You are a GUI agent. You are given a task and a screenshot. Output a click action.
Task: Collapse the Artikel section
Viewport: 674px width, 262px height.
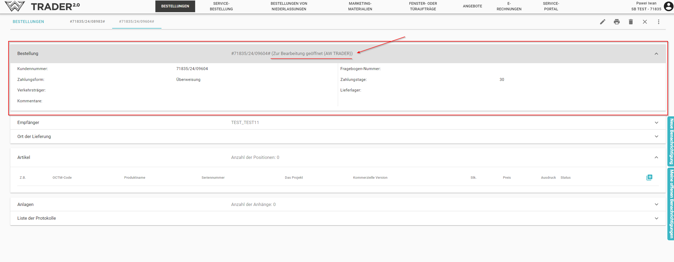(x=656, y=157)
